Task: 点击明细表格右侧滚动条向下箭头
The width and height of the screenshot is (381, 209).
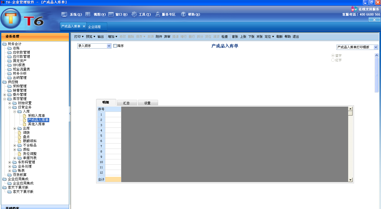Action: pyautogui.click(x=350, y=179)
